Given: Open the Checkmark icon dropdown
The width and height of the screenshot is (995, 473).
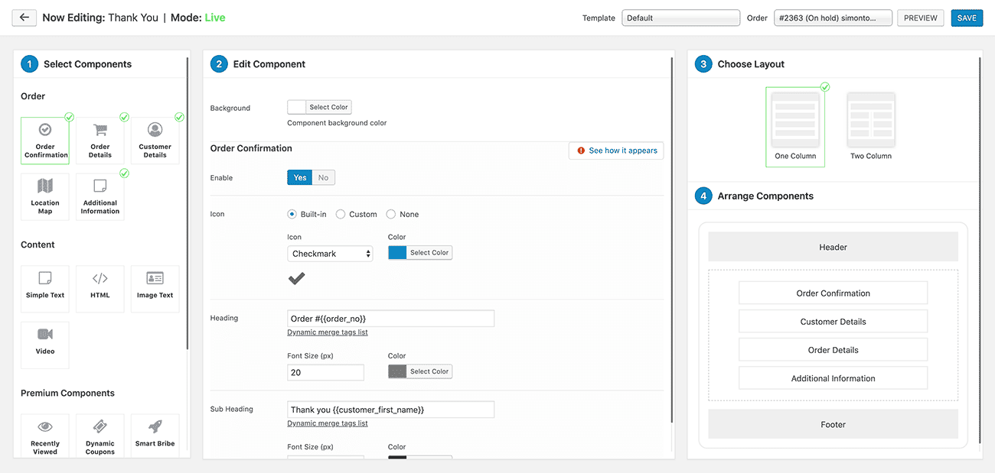Looking at the screenshot, I should click(x=330, y=254).
